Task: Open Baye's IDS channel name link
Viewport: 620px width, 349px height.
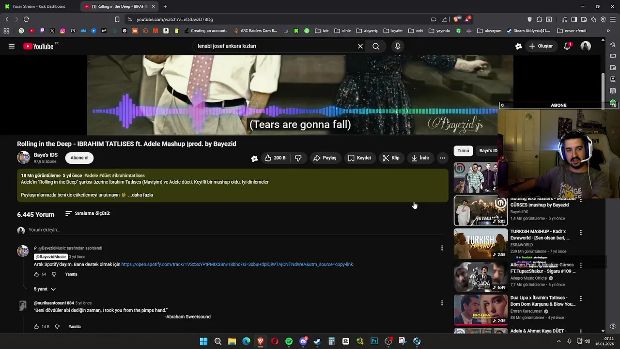Action: 46,155
